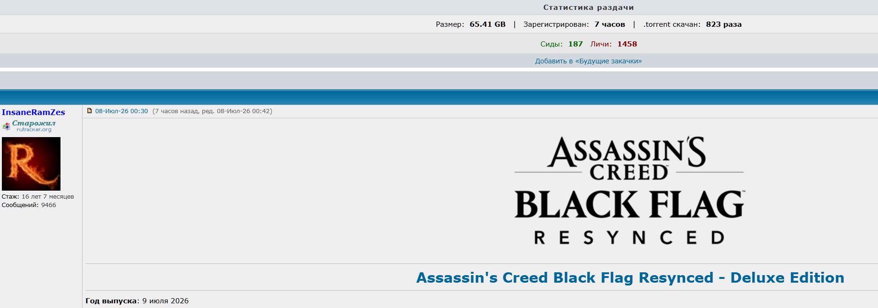Select the «Сиды:» label
878x308 pixels.
click(x=552, y=44)
